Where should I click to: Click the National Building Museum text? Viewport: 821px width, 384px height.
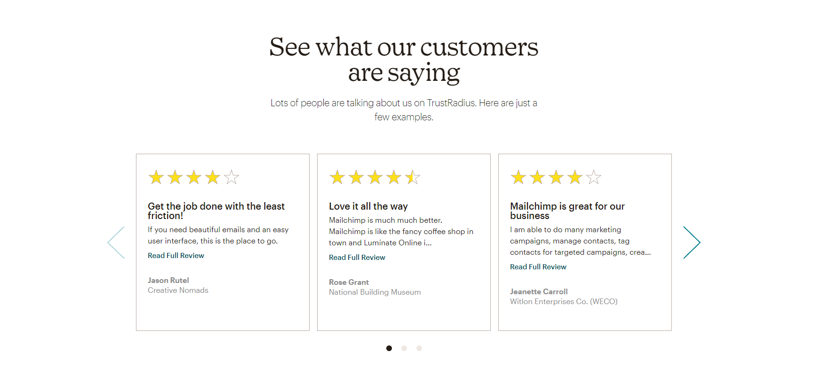coord(375,292)
